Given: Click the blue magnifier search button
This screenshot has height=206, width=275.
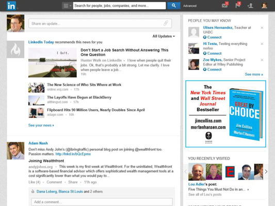Looking at the screenshot, I should tap(174, 6).
